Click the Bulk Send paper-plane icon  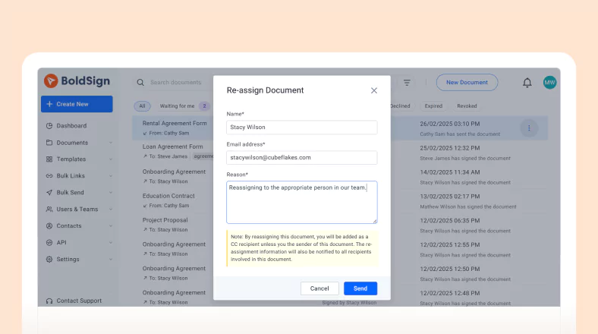pyautogui.click(x=49, y=193)
